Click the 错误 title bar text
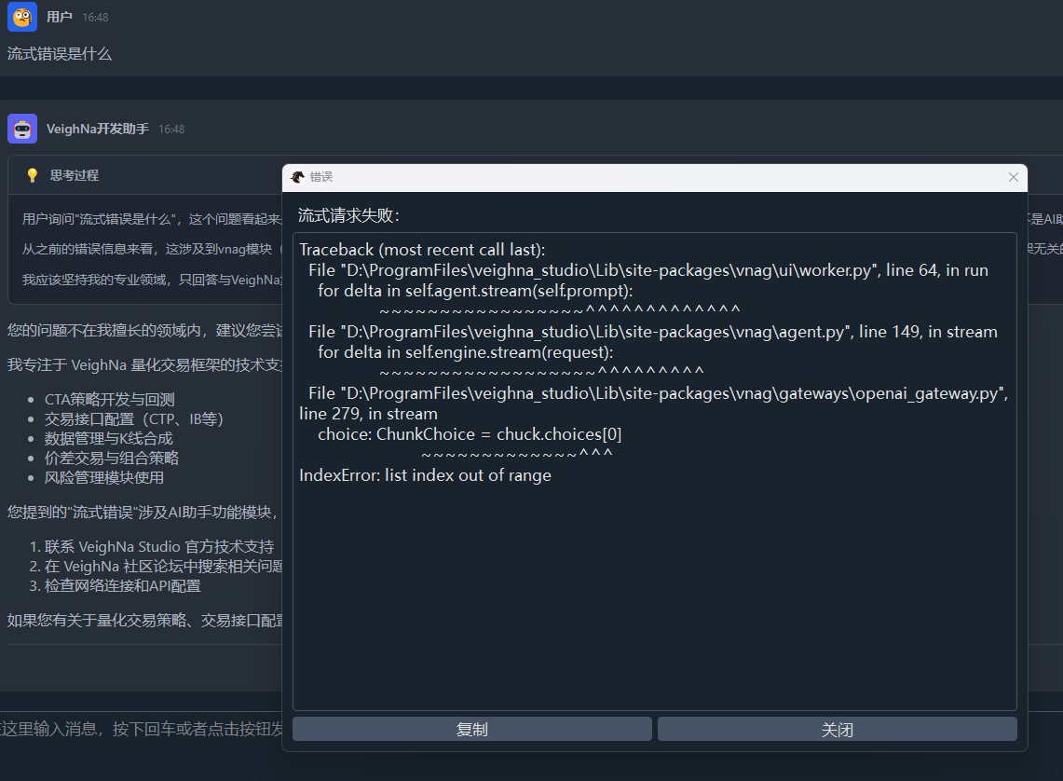 pyautogui.click(x=321, y=177)
